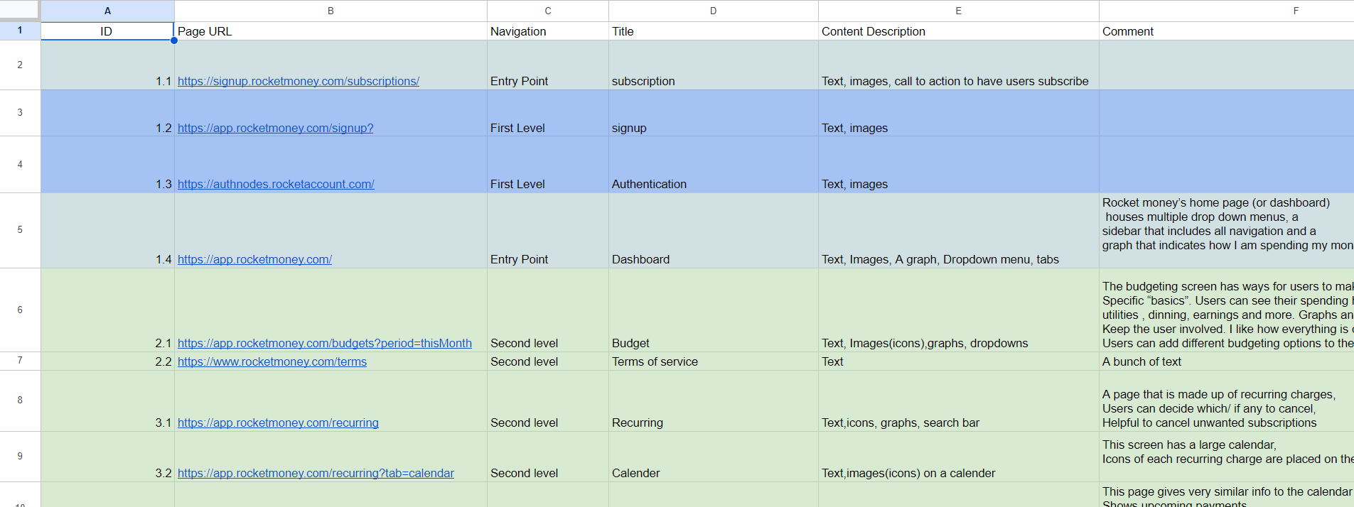
Task: Click the 'signup' title cell
Action: [714, 113]
